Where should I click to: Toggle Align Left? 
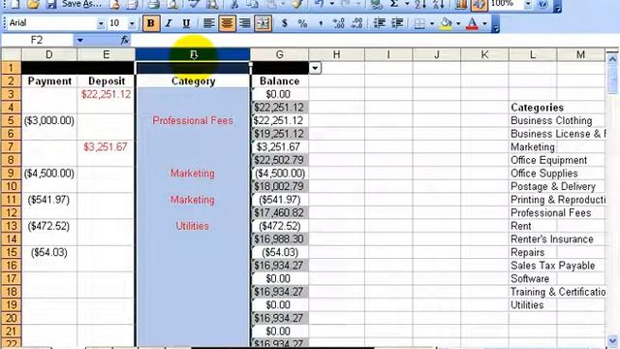pyautogui.click(x=209, y=23)
